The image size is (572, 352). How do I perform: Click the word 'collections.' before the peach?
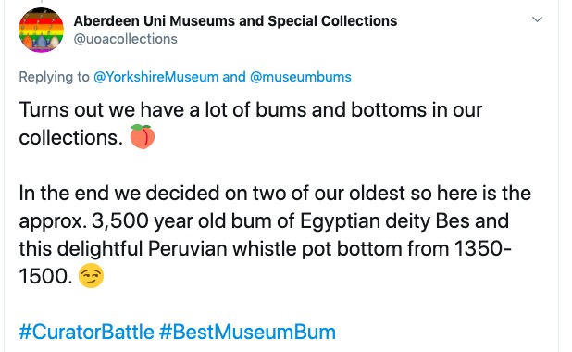pos(70,138)
